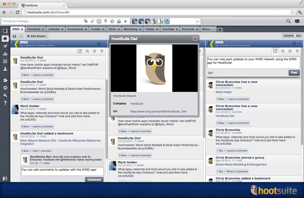Click the attachment paperclip icon

pyautogui.click(x=92, y=21)
